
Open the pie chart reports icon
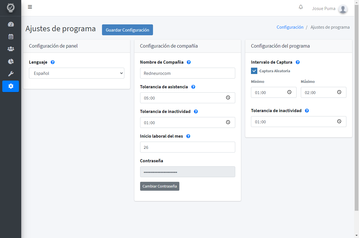pyautogui.click(x=11, y=61)
